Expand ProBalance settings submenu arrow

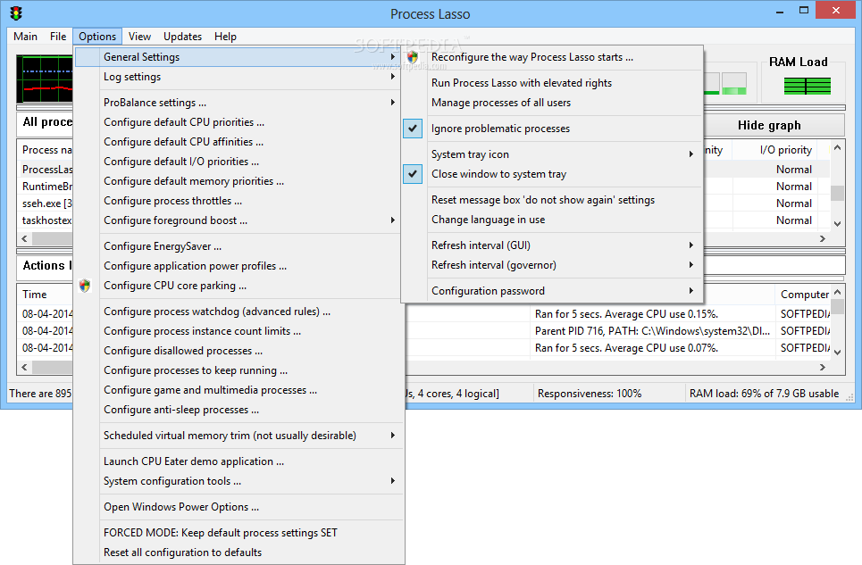click(392, 102)
